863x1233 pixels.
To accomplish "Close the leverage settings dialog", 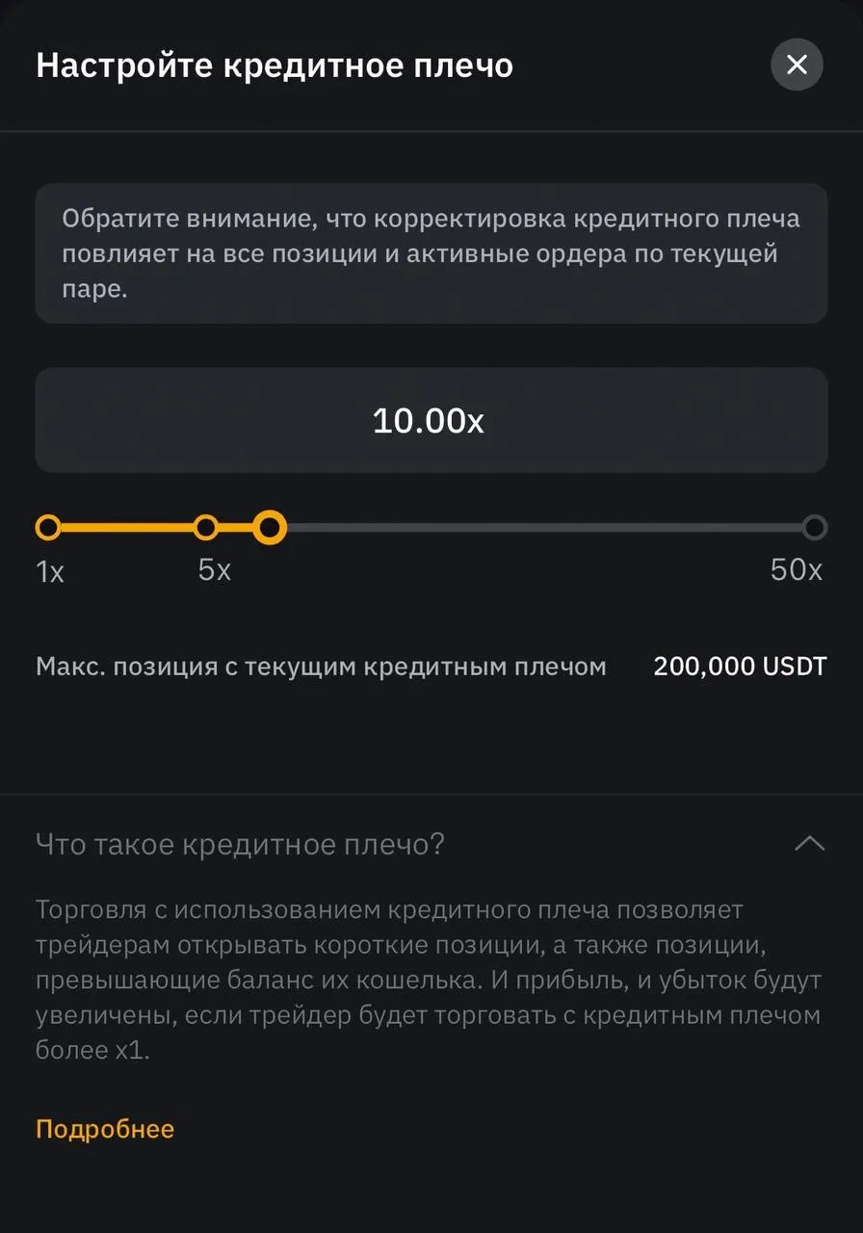I will click(x=797, y=65).
